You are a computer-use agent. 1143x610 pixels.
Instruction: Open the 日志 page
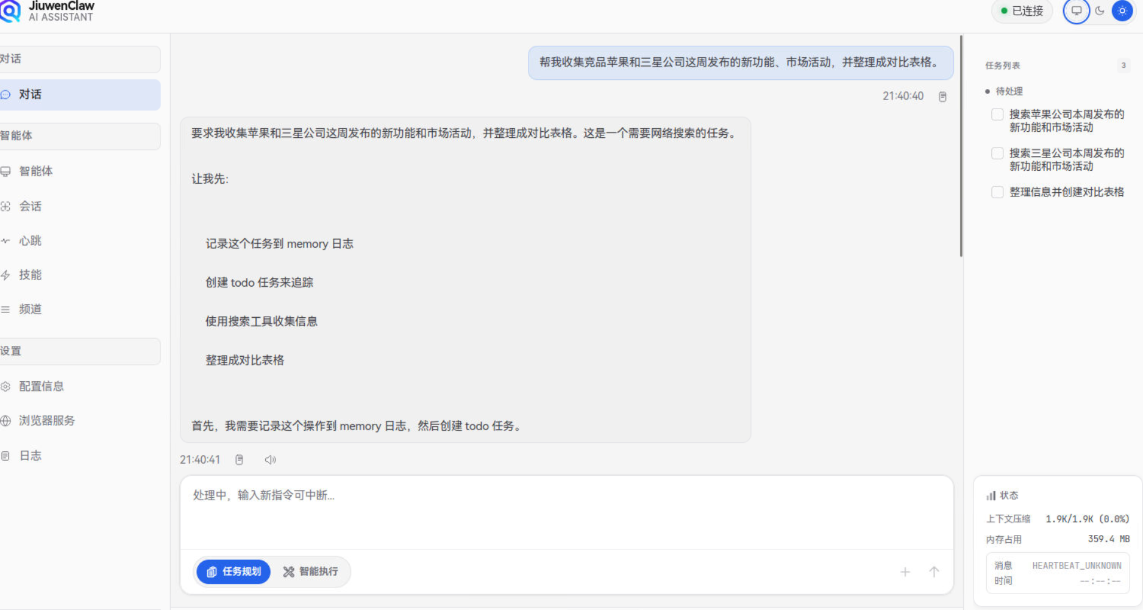click(80, 456)
